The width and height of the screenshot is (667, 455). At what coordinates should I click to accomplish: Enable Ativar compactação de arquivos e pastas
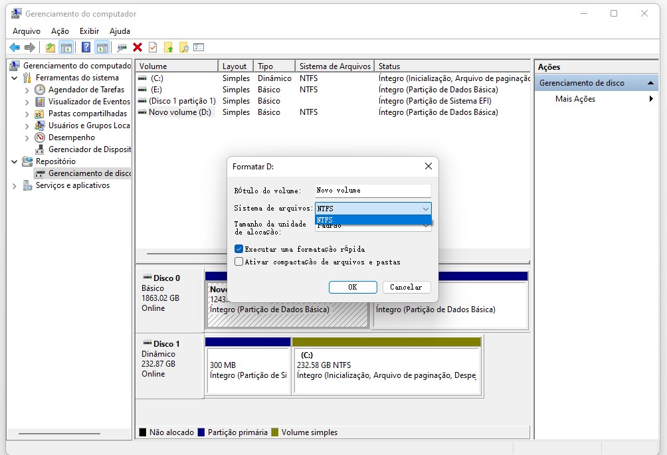(239, 262)
